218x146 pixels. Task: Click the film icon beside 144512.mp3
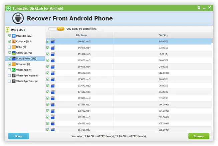pyautogui.click(x=52, y=42)
